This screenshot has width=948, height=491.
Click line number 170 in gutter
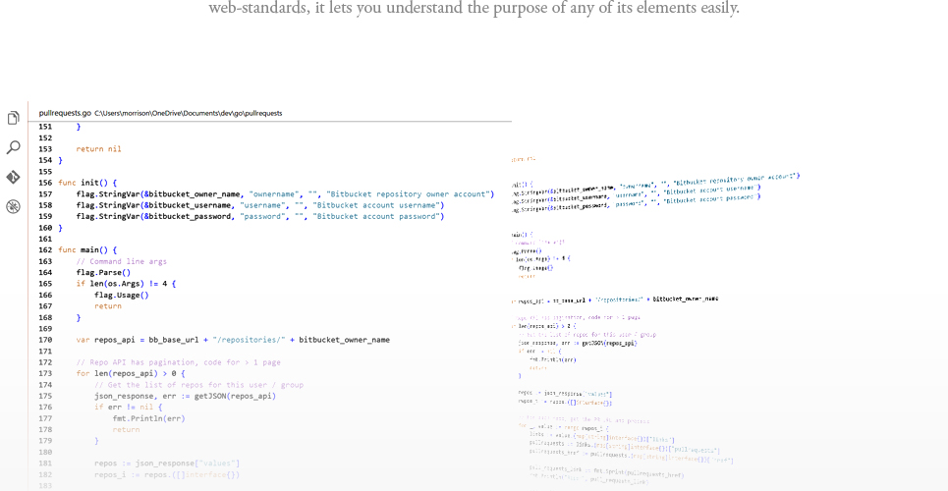click(45, 340)
